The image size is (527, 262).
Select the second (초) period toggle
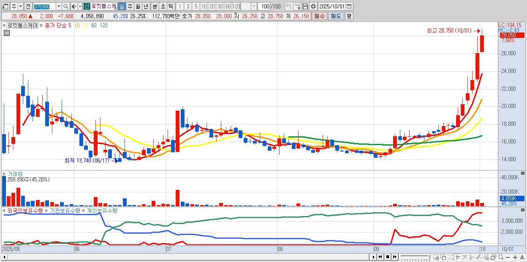163,6
